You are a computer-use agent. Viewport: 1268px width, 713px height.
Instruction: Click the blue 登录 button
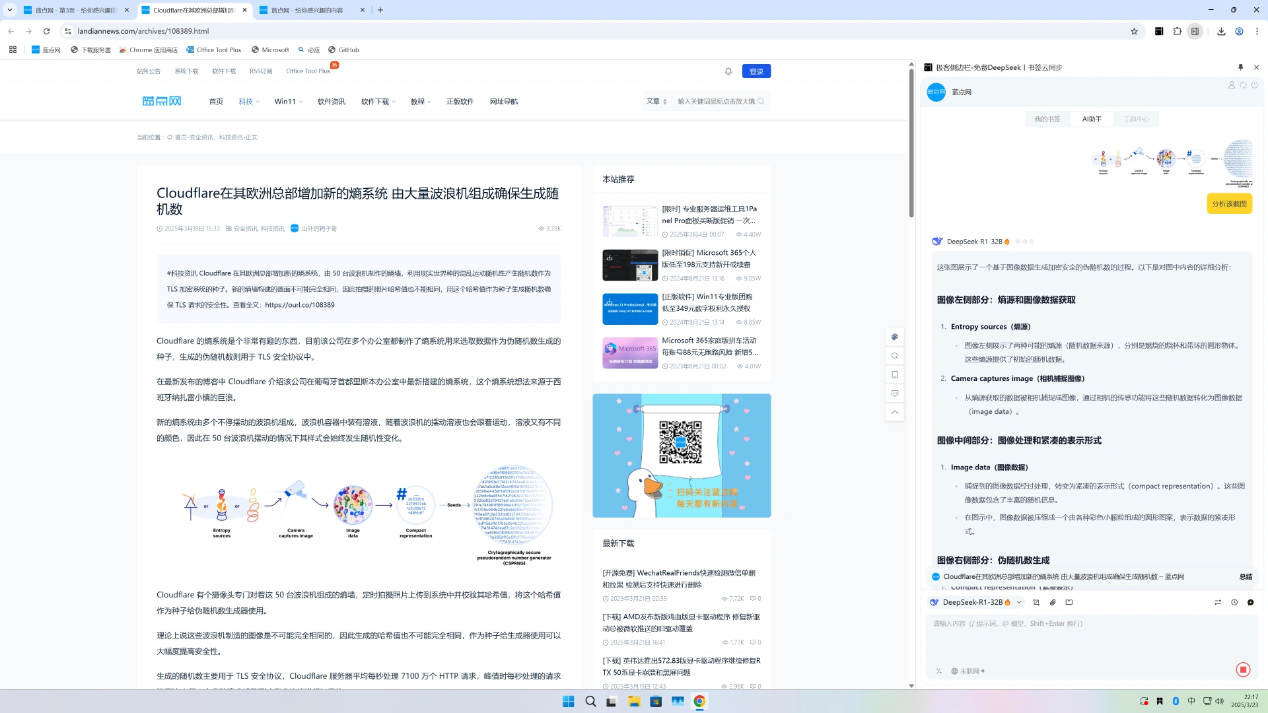tap(756, 71)
